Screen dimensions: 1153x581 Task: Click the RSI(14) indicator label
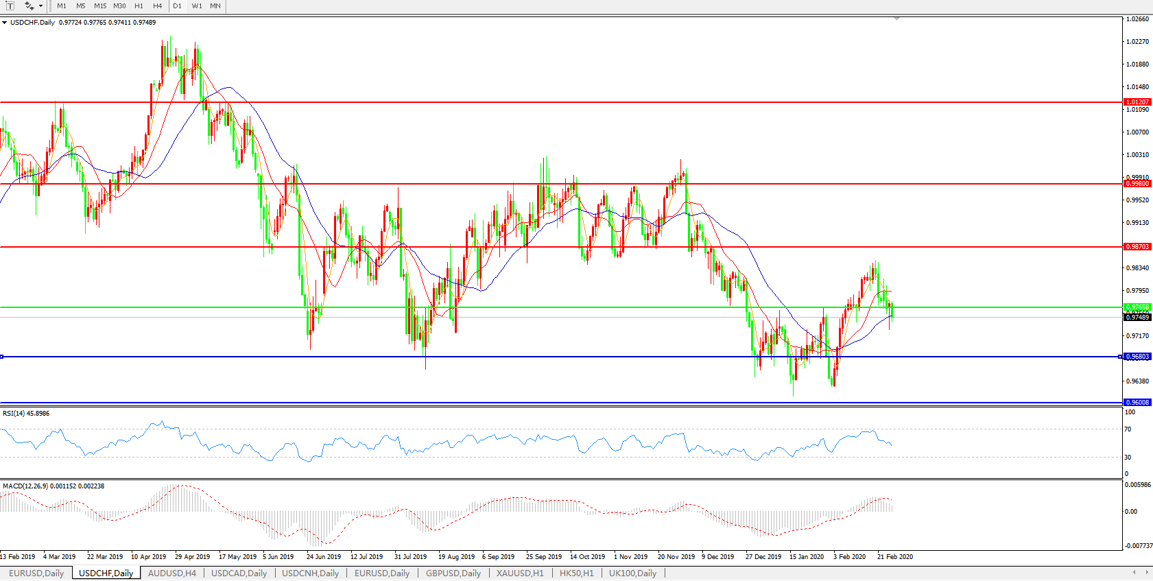[26, 414]
